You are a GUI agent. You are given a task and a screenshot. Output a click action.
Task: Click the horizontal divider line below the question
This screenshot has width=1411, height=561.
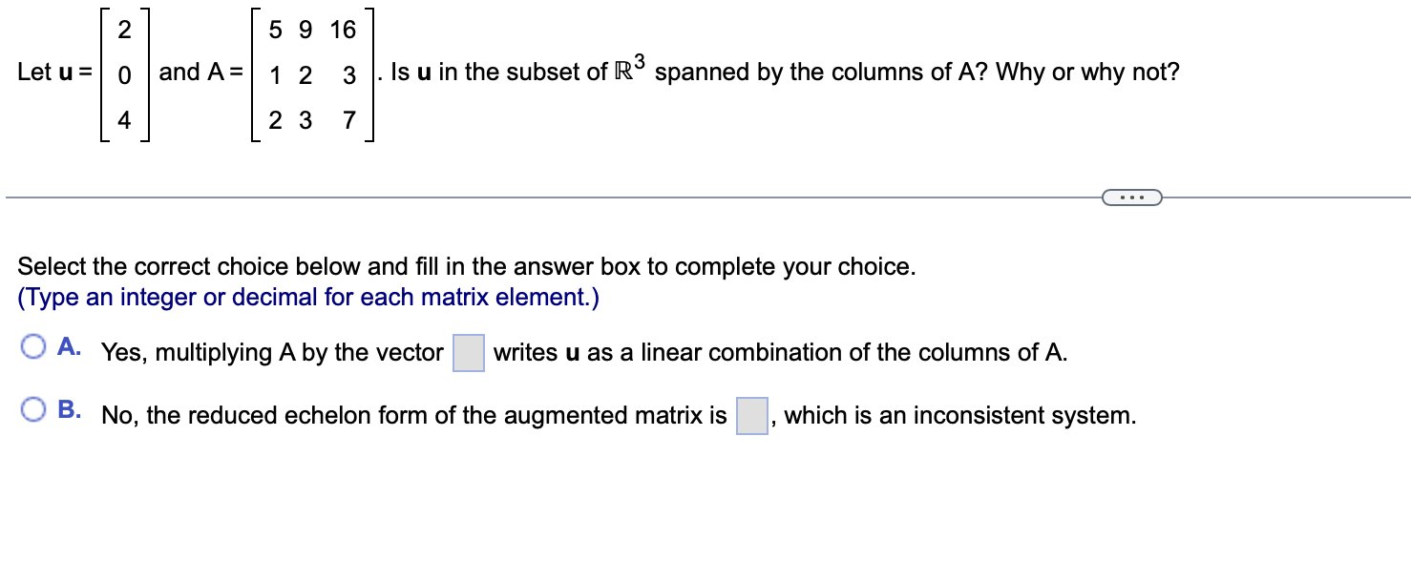[477, 197]
